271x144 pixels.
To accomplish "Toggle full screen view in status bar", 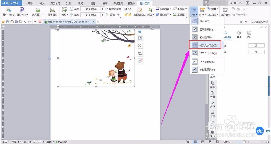I will 188,142.
